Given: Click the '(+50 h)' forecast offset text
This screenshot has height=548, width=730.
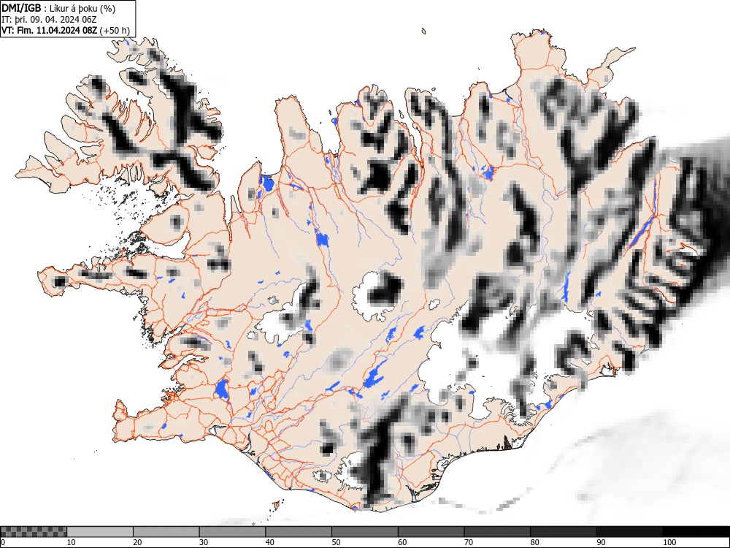Looking at the screenshot, I should coord(115,30).
